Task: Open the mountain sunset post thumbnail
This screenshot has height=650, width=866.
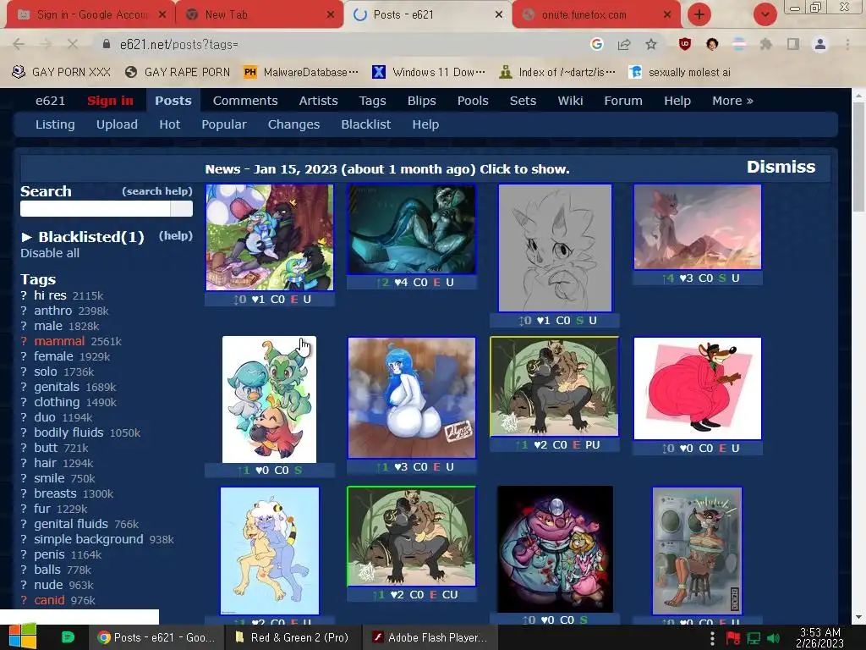Action: 698,227
